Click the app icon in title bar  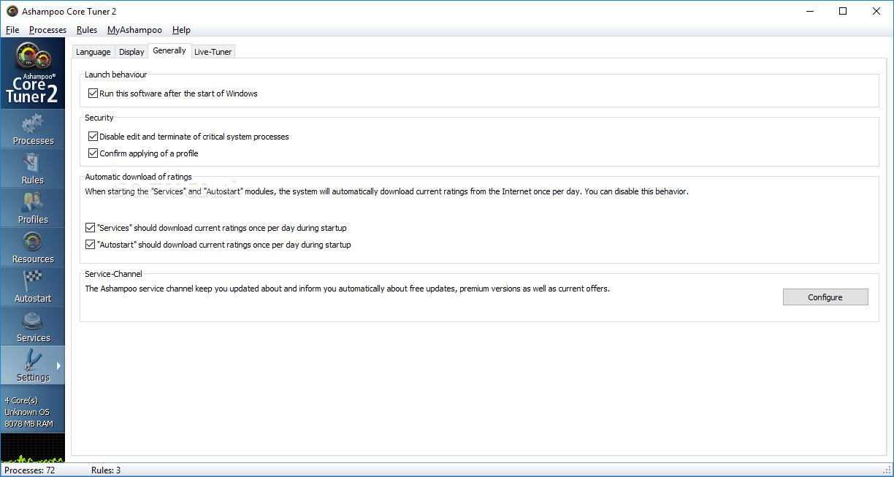(12, 11)
